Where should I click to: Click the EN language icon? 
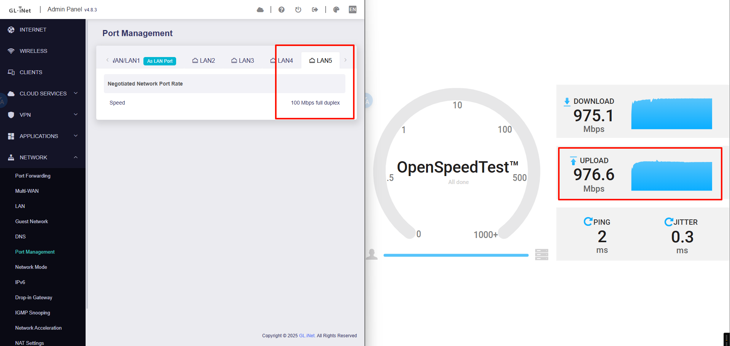point(353,10)
